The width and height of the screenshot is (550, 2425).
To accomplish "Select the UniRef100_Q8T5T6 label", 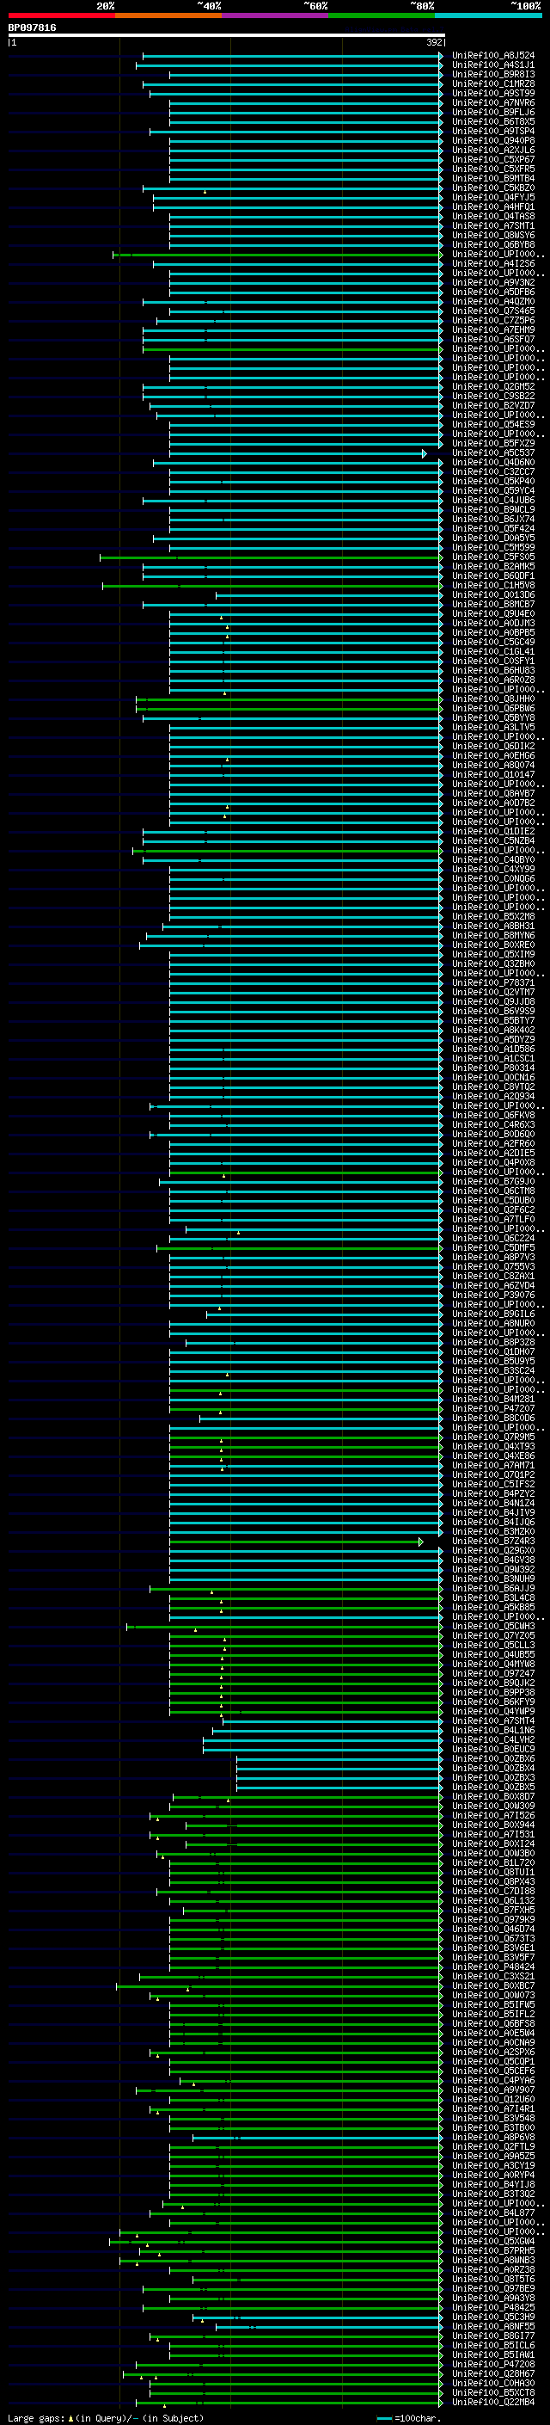I will [x=492, y=2279].
